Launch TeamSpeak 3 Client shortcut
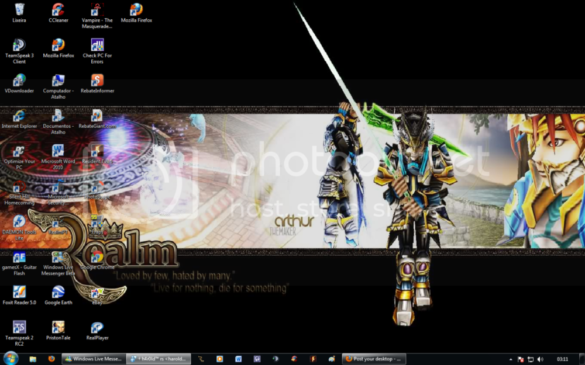 point(19,46)
